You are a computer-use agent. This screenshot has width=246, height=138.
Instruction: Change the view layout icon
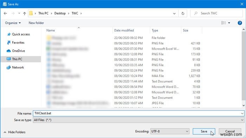click(224, 23)
